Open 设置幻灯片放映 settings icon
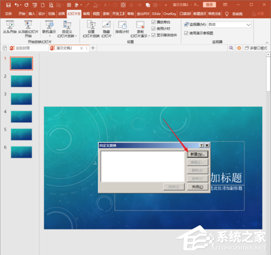The height and width of the screenshot is (255, 271). tap(91, 25)
